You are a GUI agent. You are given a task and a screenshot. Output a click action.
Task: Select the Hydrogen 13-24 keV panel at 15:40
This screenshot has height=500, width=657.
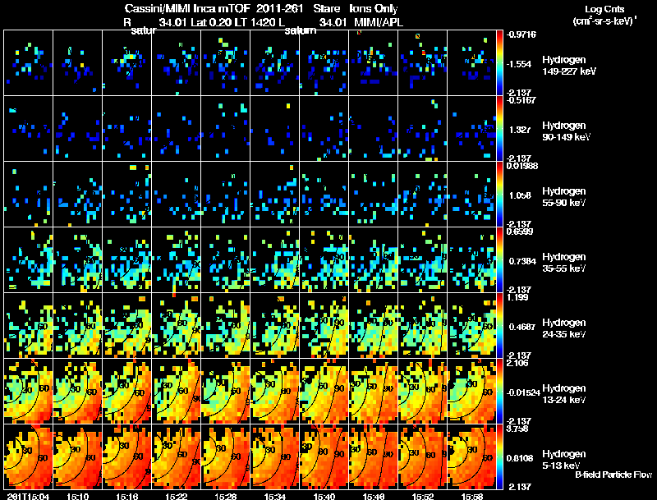[x=324, y=392]
